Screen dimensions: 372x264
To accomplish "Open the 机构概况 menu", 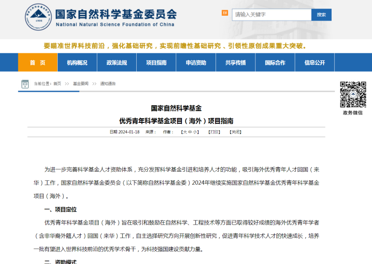I will (77, 63).
